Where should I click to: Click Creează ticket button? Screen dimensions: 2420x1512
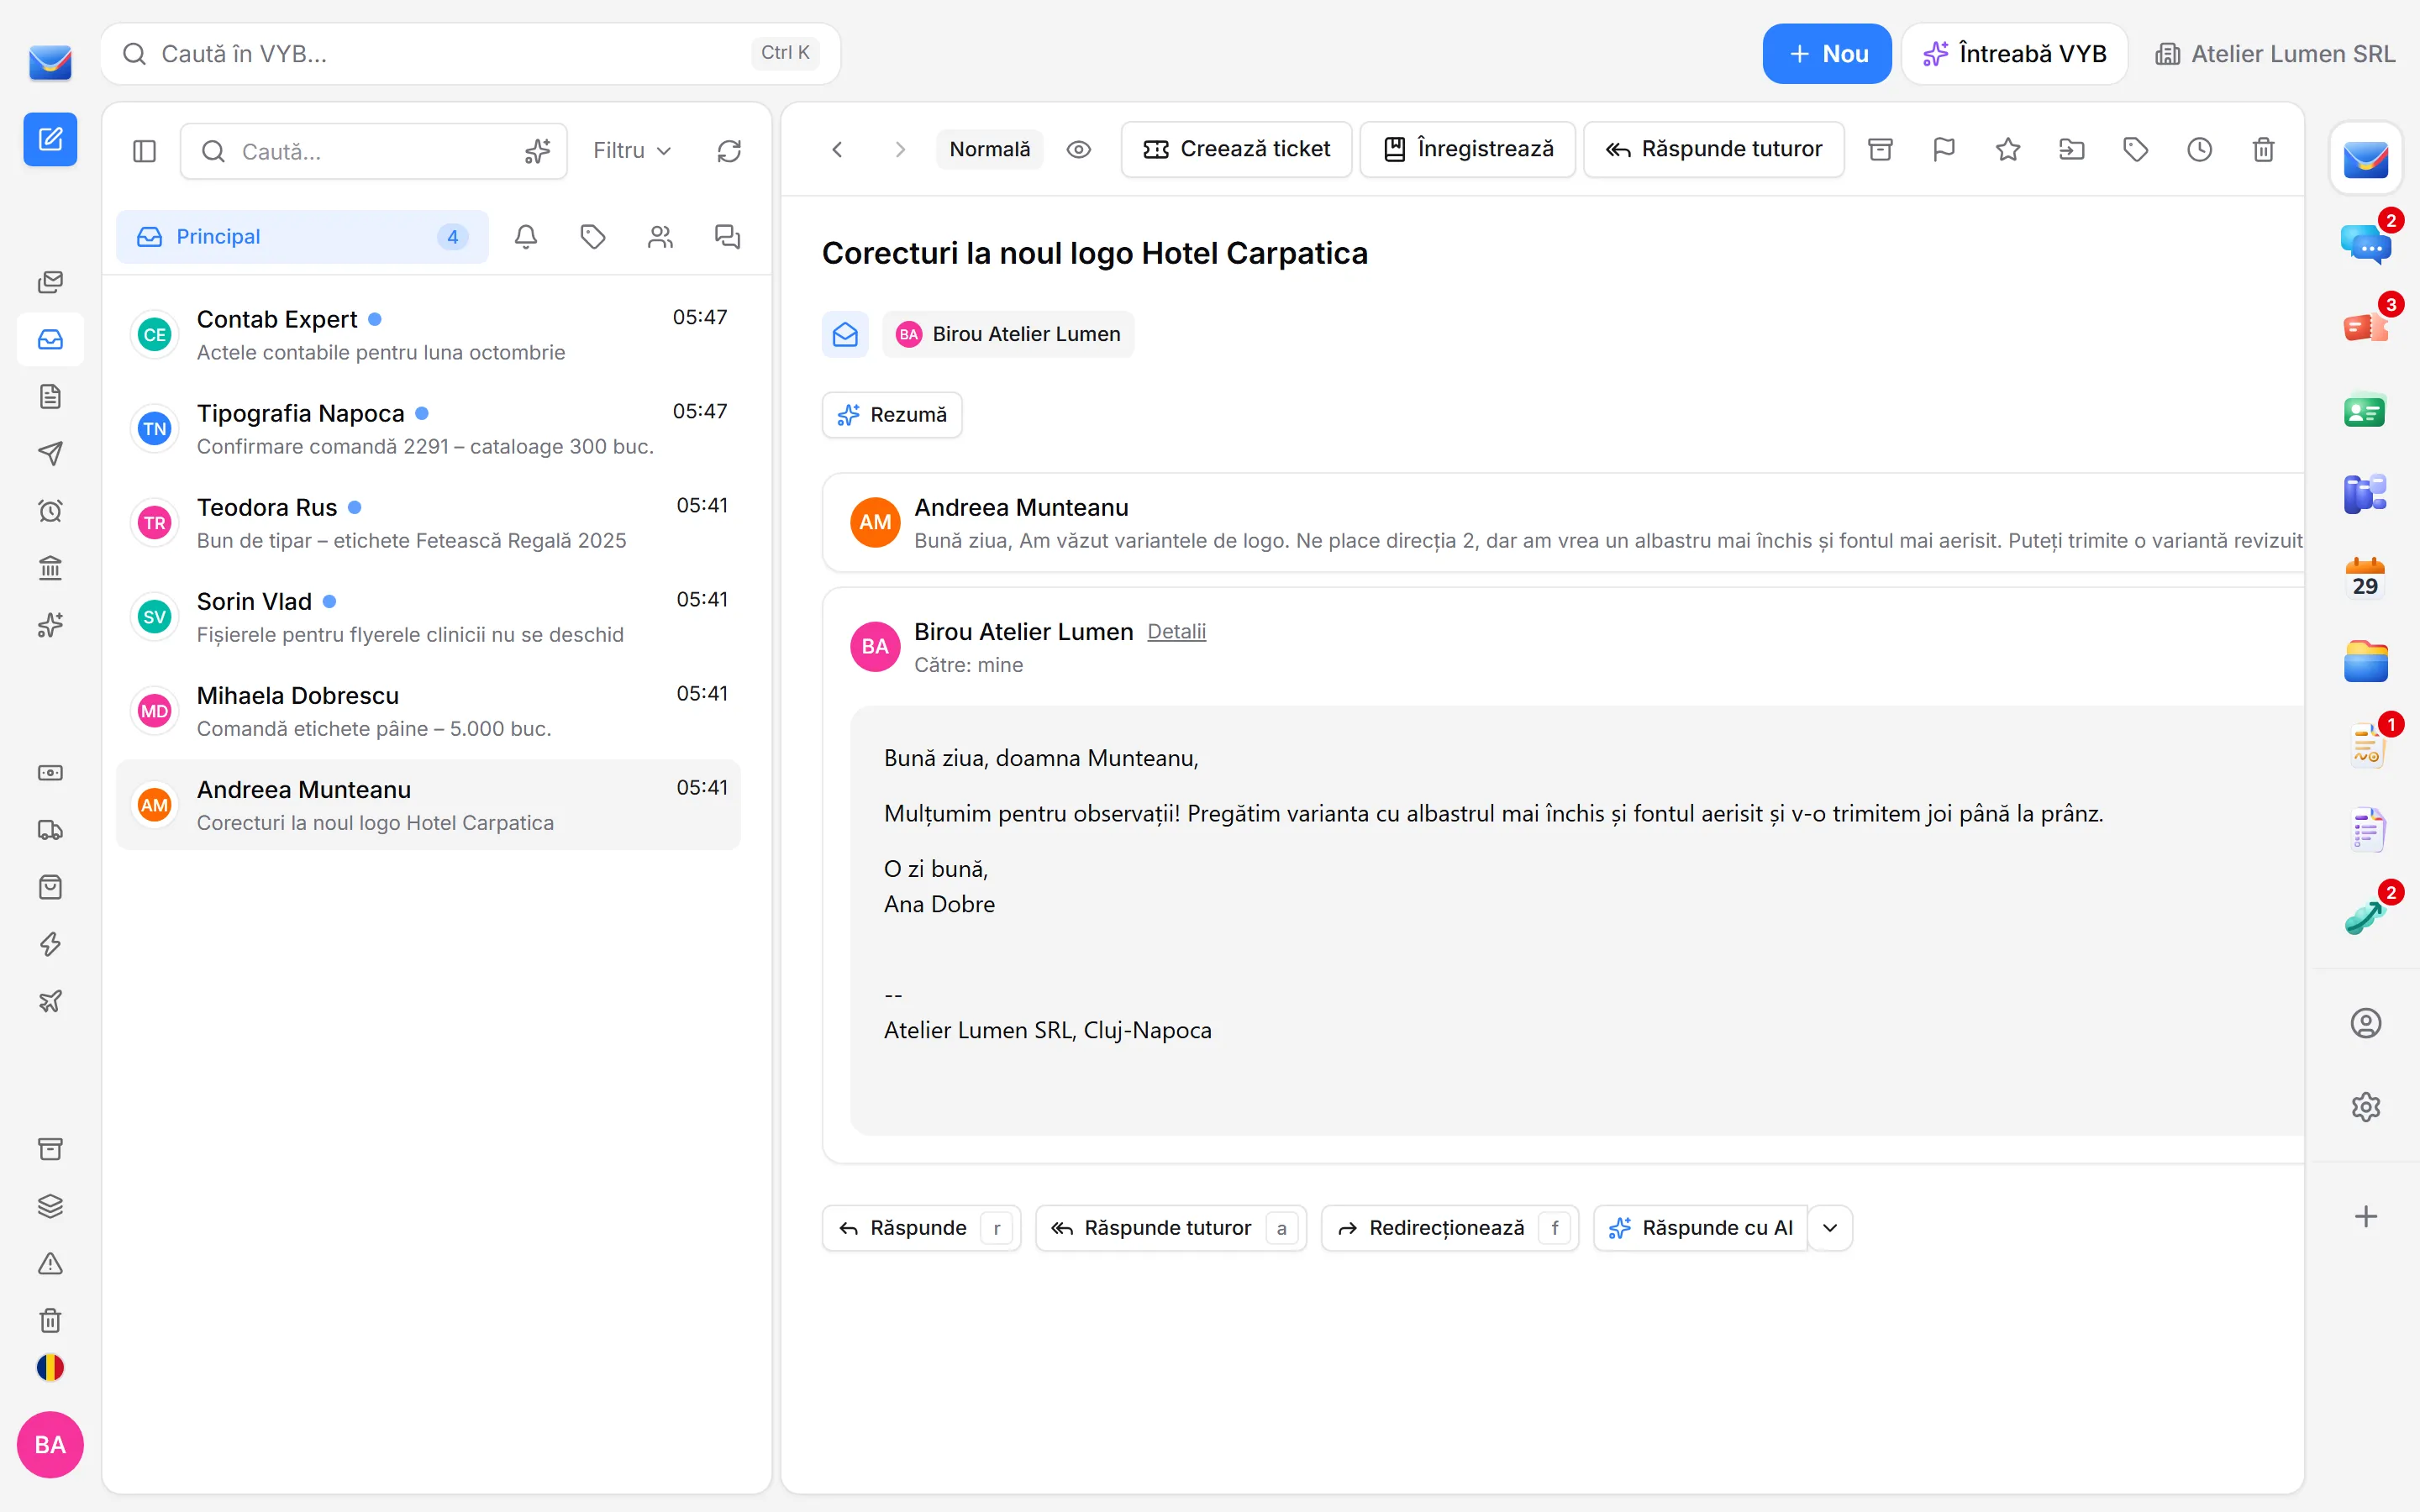[1236, 150]
